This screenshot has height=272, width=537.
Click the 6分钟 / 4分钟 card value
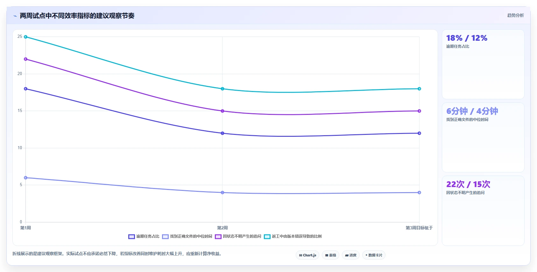coord(472,111)
